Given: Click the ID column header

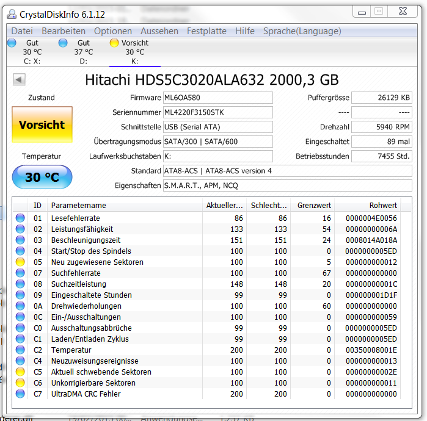Looking at the screenshot, I should (37, 206).
